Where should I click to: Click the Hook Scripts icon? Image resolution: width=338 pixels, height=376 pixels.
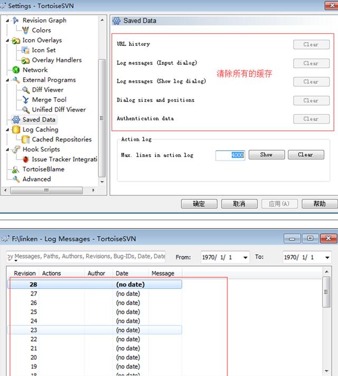point(16,149)
